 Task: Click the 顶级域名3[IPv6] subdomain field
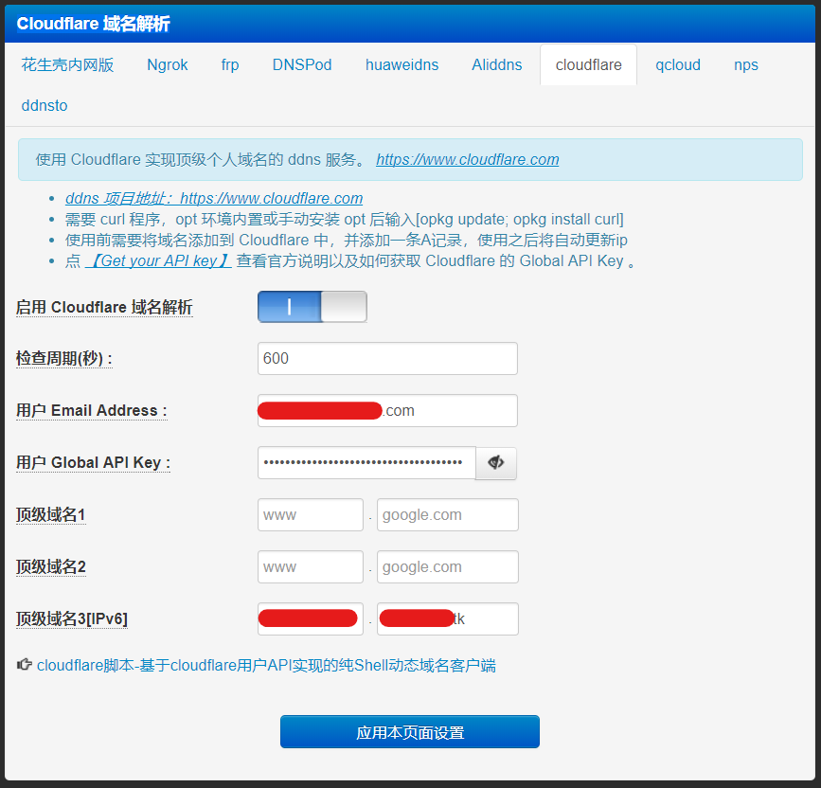point(311,618)
